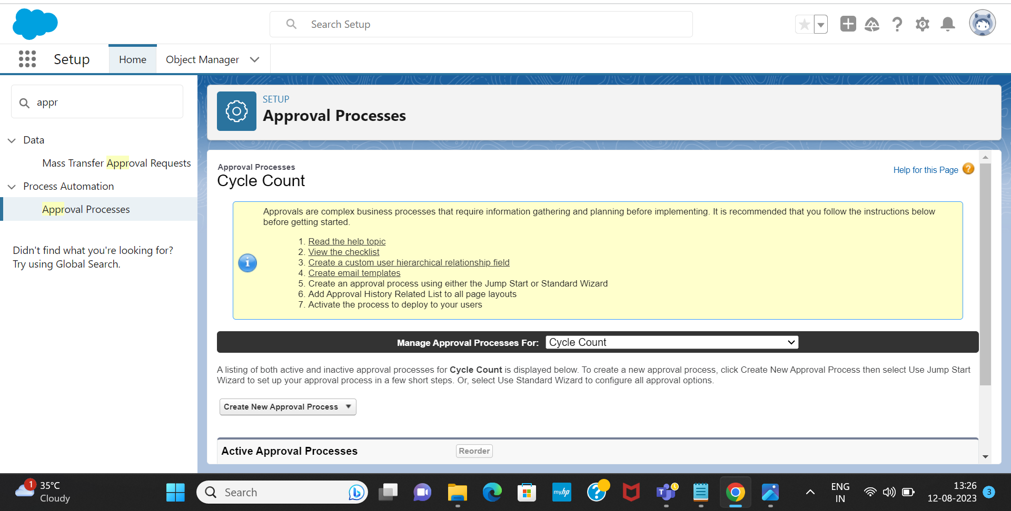The width and height of the screenshot is (1011, 511).
Task: Open the user profile avatar
Action: click(983, 23)
